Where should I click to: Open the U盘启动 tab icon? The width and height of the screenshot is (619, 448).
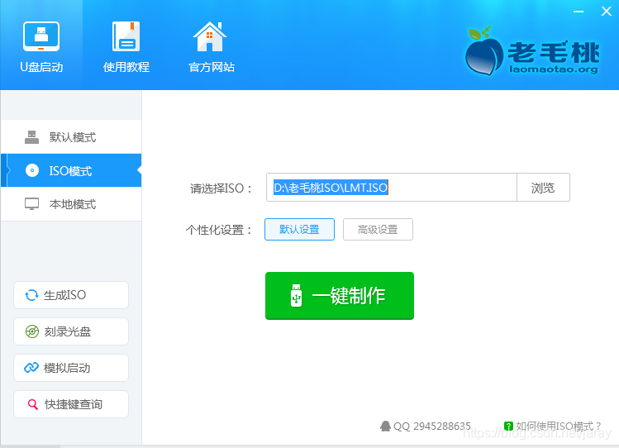(x=41, y=36)
